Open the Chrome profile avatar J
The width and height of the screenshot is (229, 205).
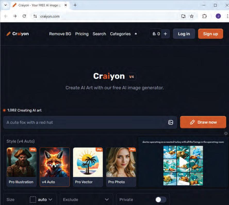tap(218, 16)
